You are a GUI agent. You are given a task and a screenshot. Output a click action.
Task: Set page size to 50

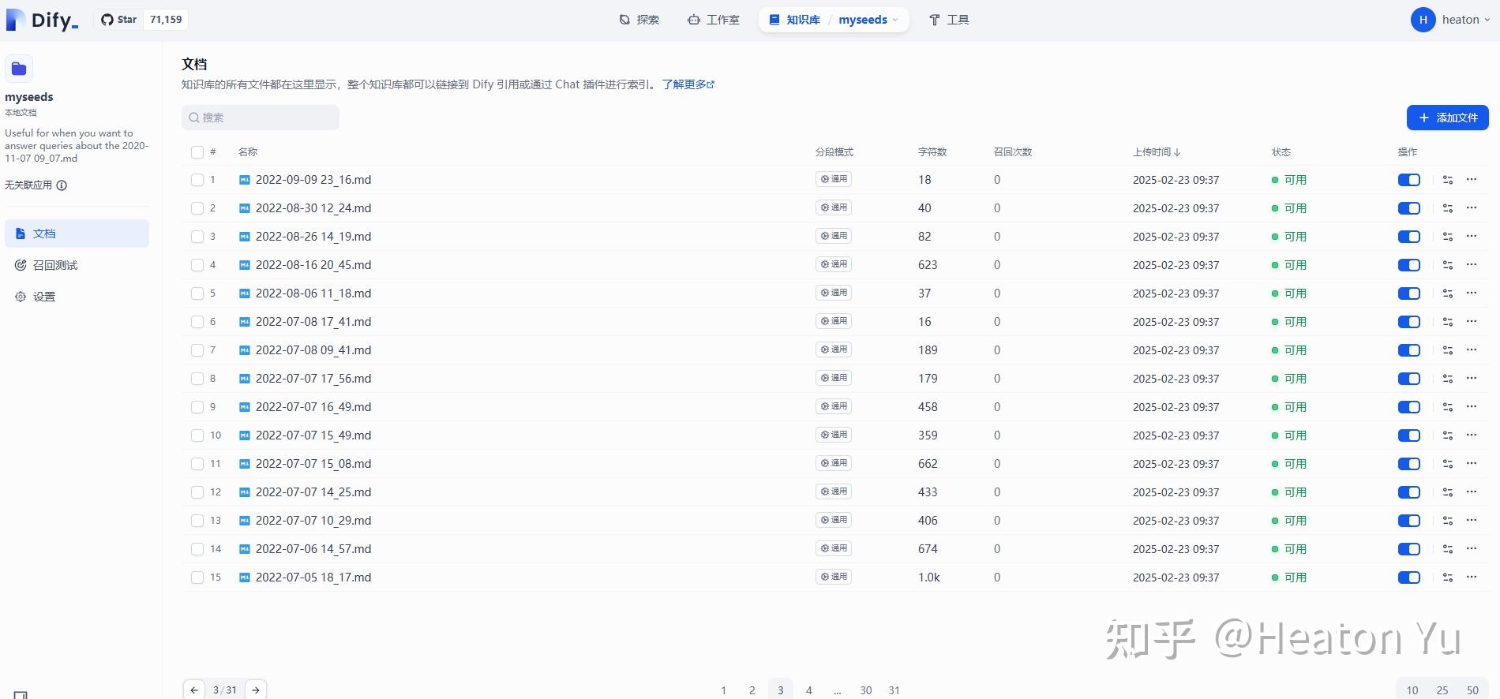tap(1472, 690)
